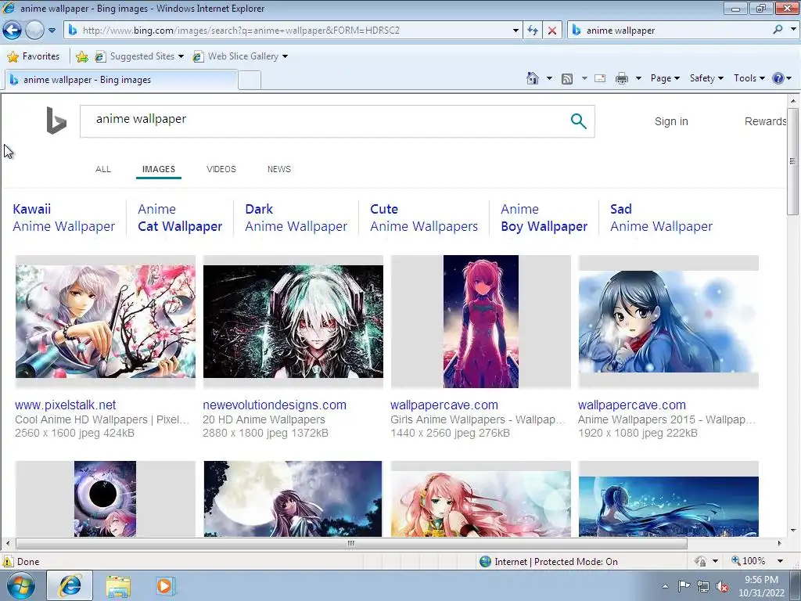This screenshot has height=601, width=801.
Task: Open the Windows Start button
Action: pos(20,585)
